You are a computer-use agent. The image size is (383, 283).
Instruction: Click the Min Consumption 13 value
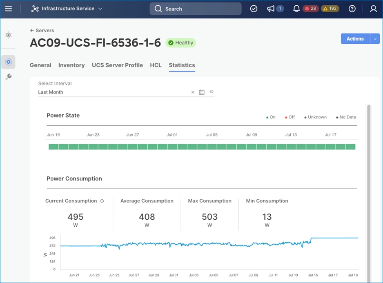pyautogui.click(x=267, y=217)
